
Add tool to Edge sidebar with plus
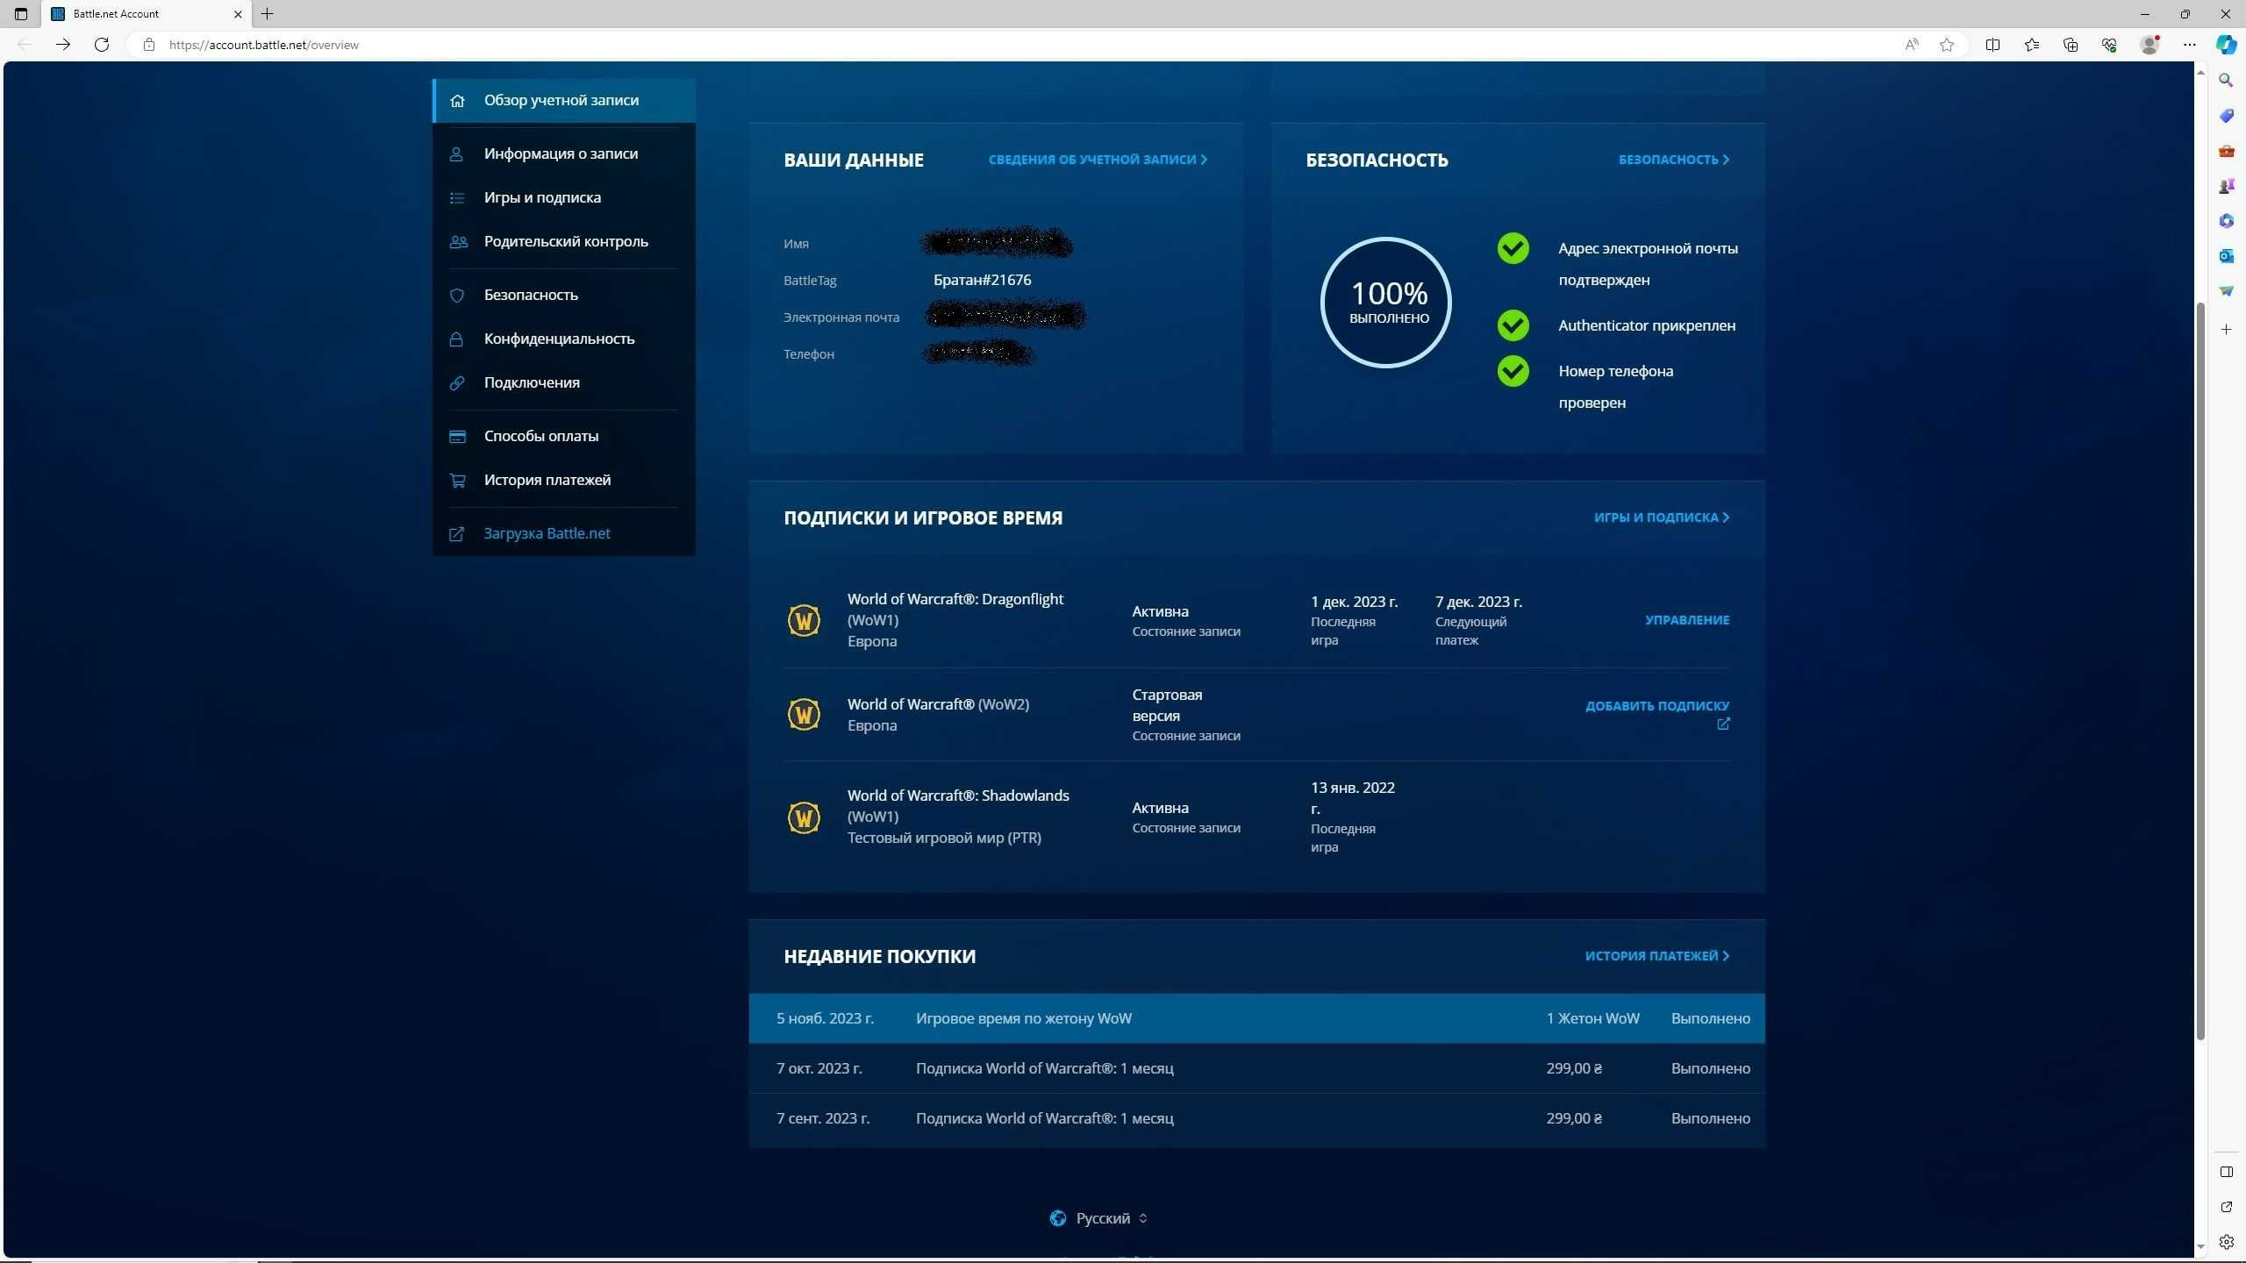(2226, 330)
